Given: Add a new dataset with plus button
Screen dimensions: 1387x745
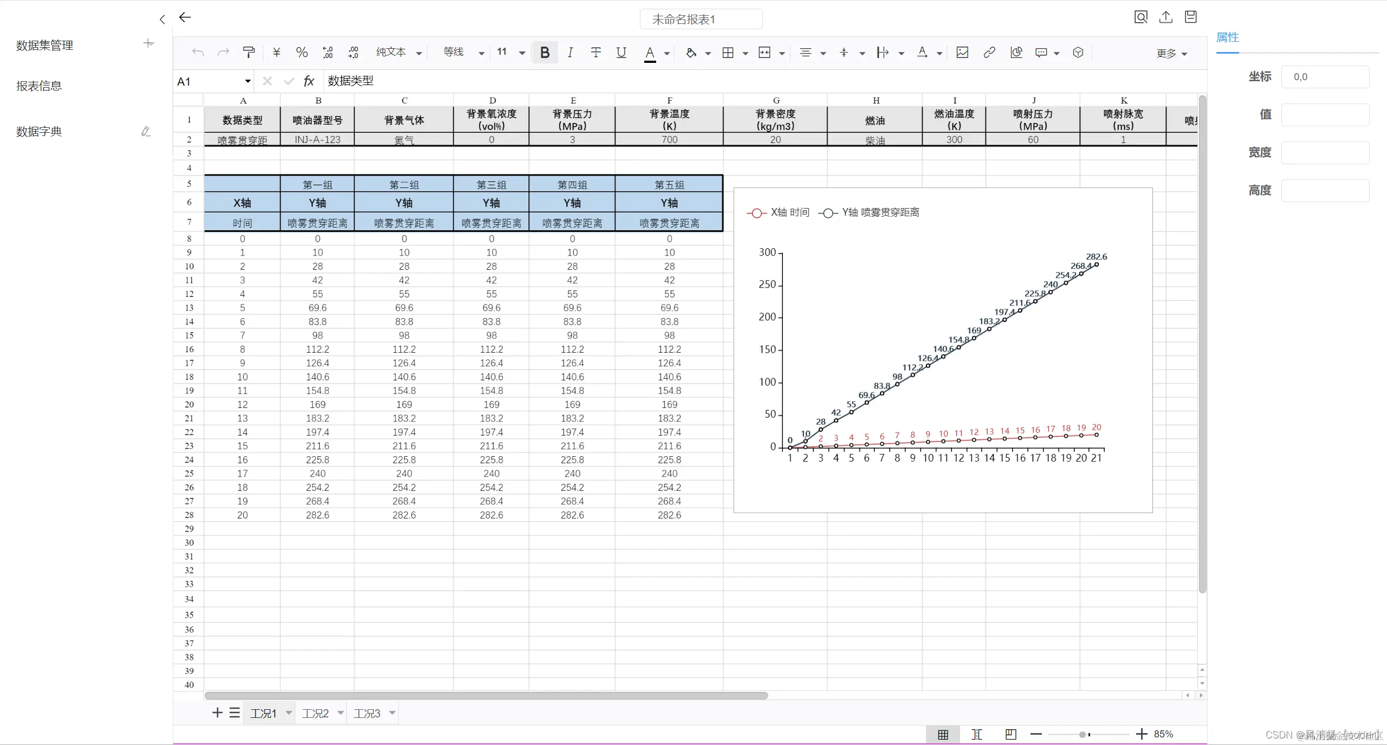Looking at the screenshot, I should pos(148,43).
